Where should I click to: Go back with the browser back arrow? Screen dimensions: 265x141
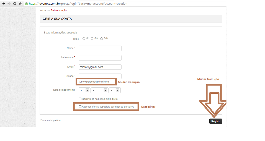click(x=3, y=4)
